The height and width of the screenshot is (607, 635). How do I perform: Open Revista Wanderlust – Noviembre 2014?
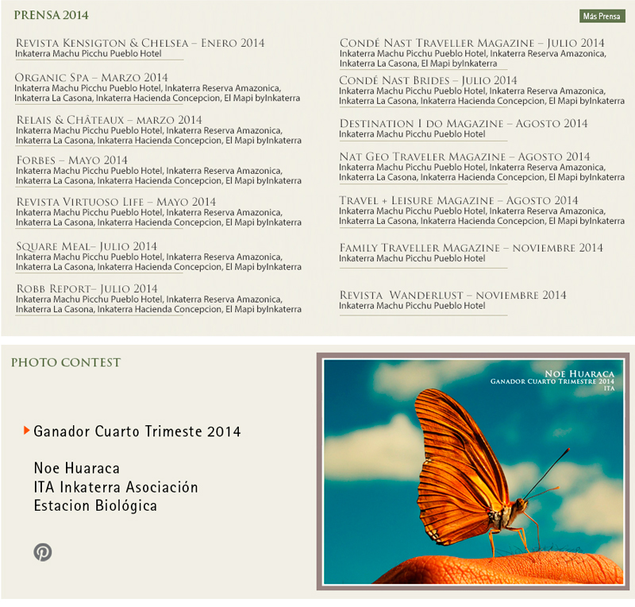(x=452, y=296)
